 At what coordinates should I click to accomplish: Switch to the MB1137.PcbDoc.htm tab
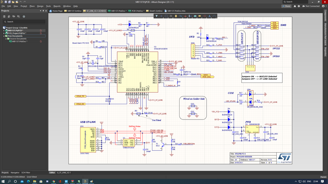click(x=175, y=11)
